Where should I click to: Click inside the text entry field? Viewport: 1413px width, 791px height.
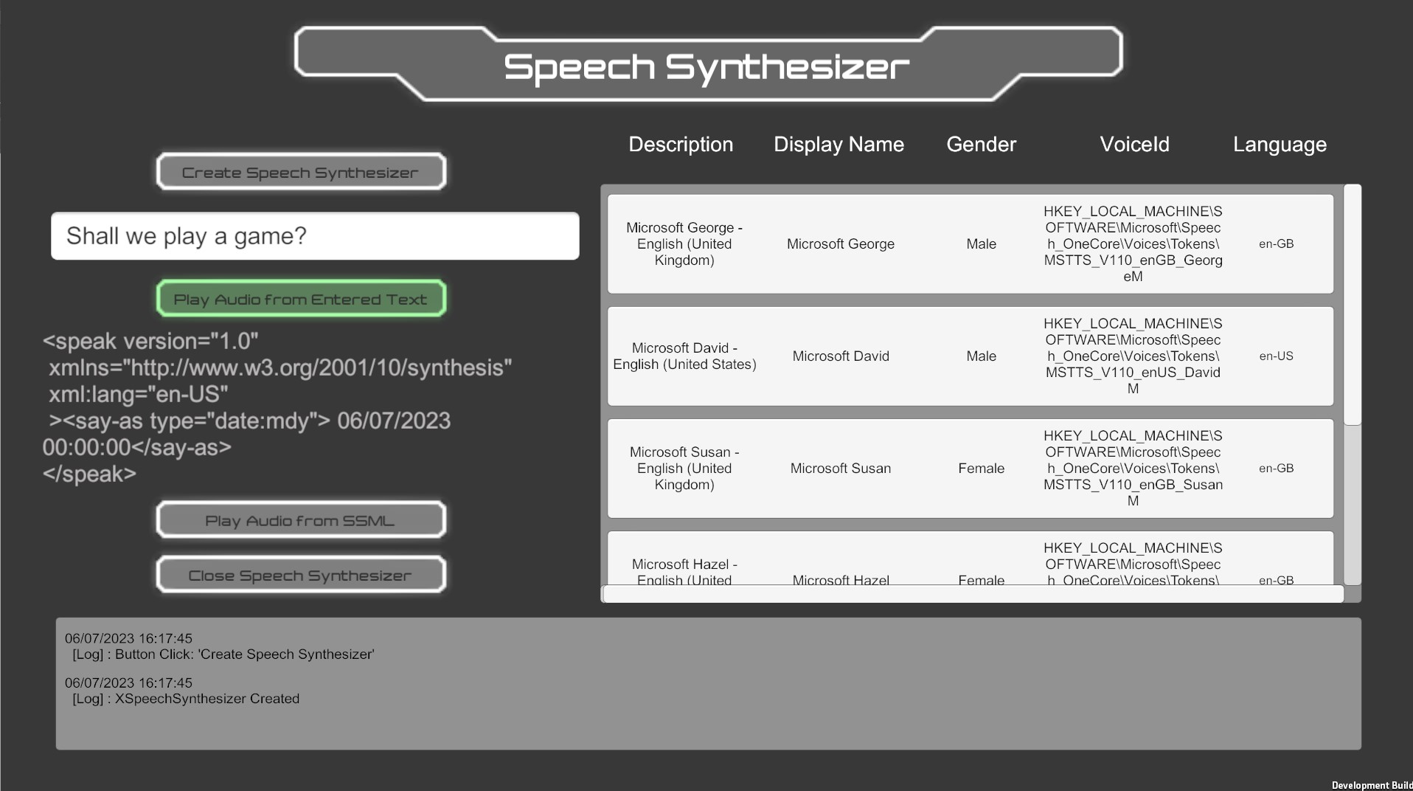pos(314,236)
